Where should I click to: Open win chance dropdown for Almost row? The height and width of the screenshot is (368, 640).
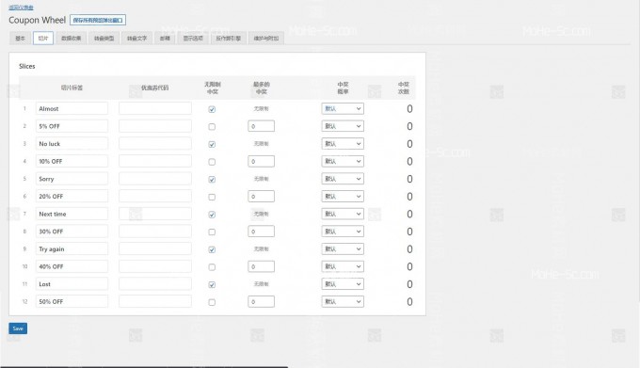pyautogui.click(x=343, y=108)
